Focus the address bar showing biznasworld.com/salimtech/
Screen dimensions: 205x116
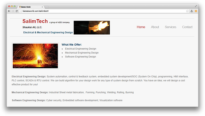(x=103, y=11)
